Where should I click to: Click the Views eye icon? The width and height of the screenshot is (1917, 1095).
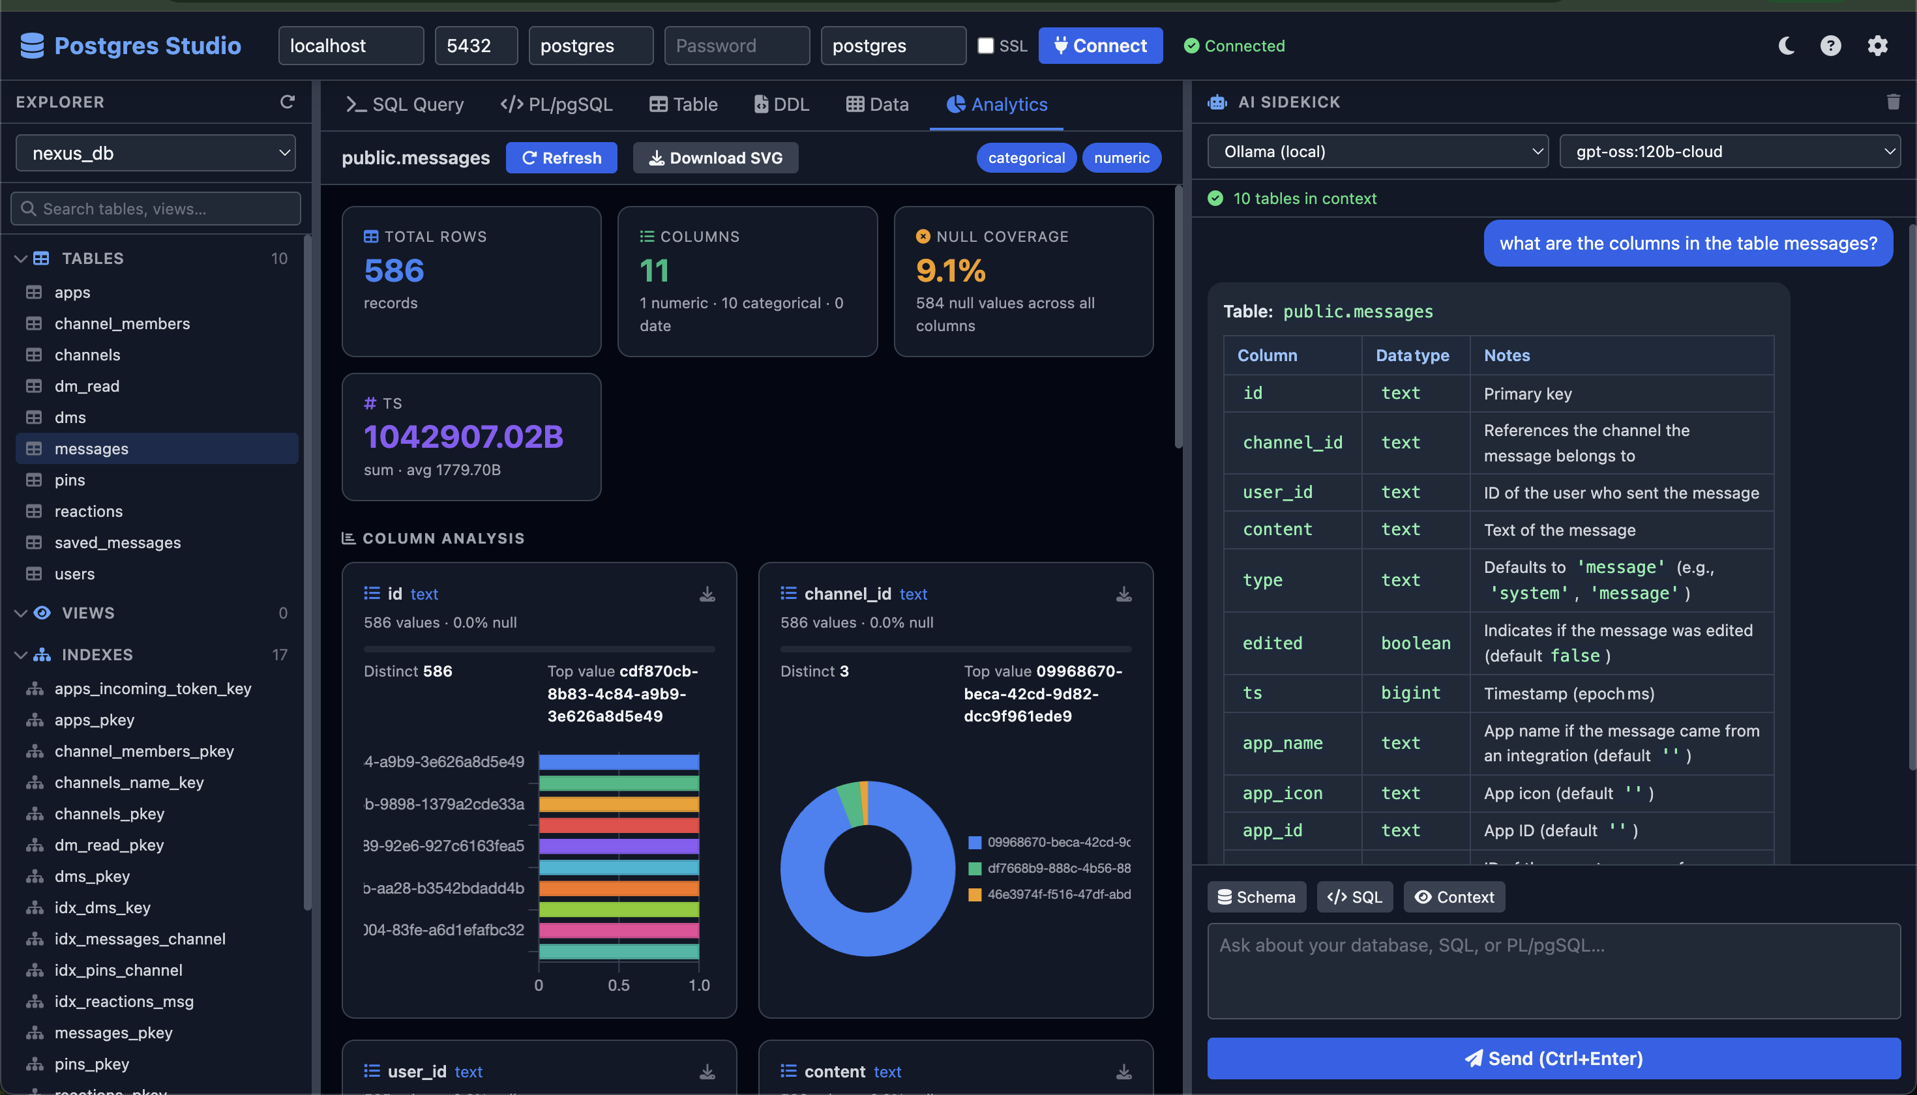point(42,612)
